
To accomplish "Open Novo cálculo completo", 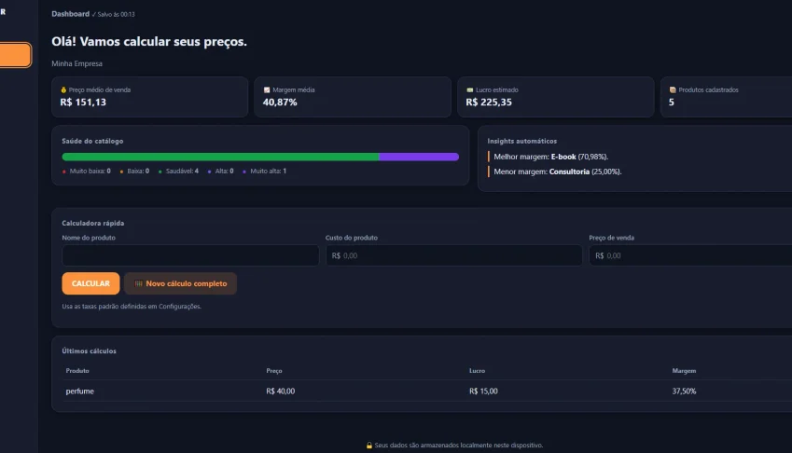I will click(x=180, y=283).
